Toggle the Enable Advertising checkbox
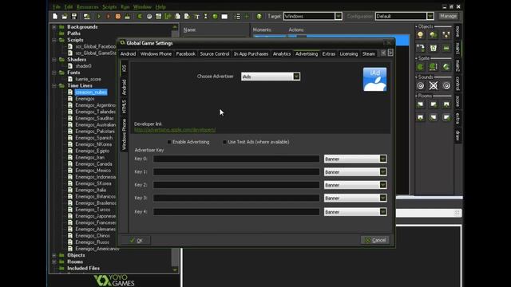 coord(169,142)
